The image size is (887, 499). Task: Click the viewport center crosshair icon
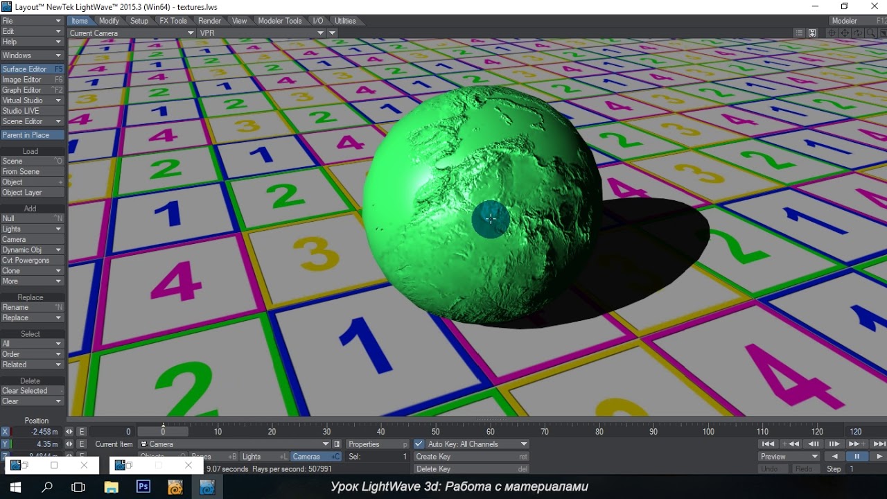(x=832, y=33)
